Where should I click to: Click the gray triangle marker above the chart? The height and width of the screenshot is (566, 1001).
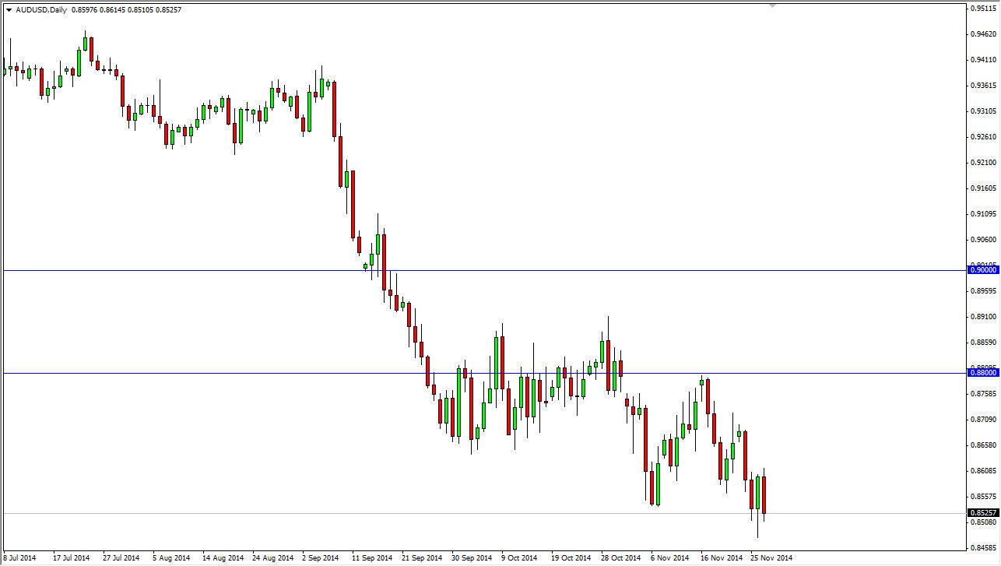point(773,5)
